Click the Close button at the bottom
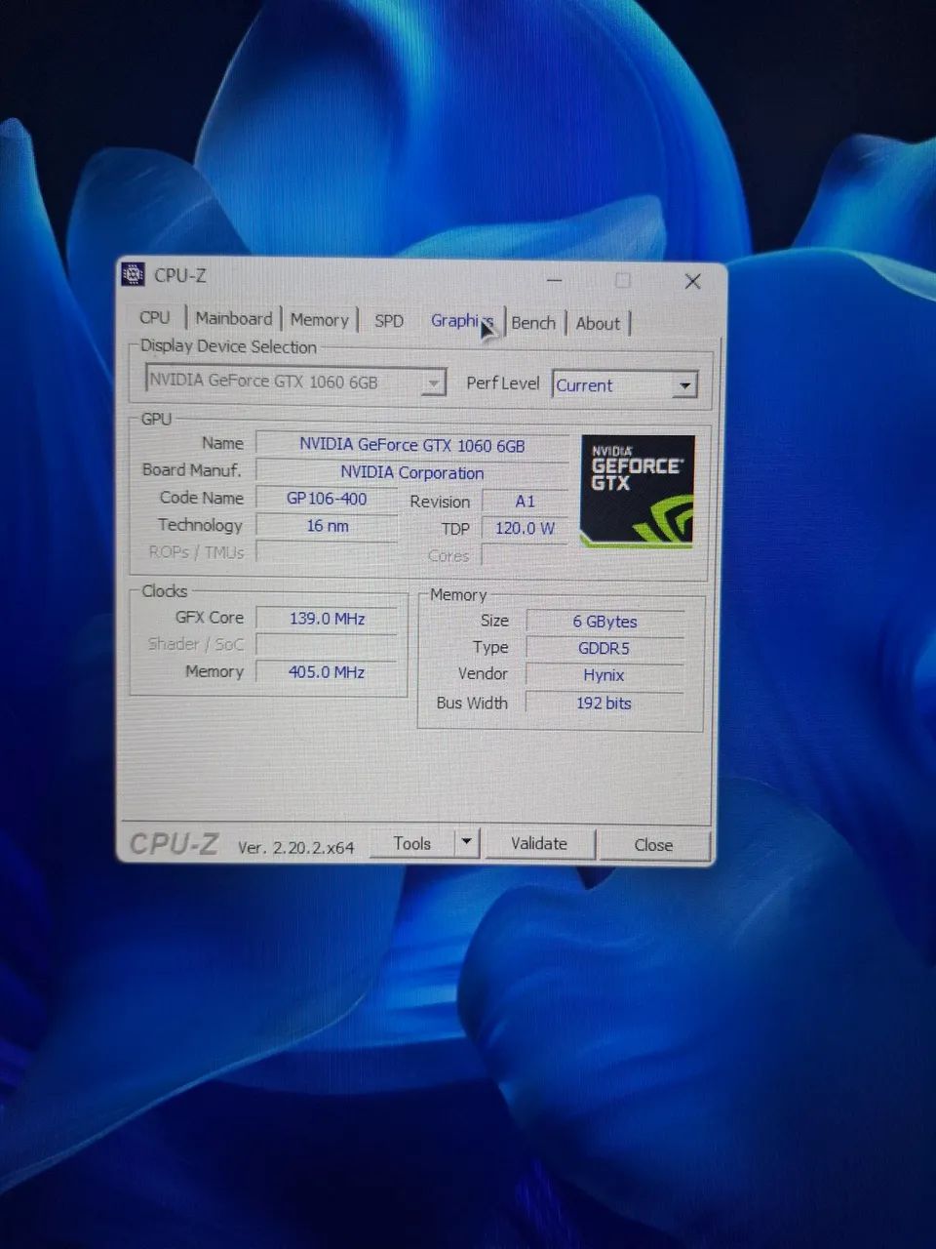The image size is (936, 1249). click(x=653, y=845)
